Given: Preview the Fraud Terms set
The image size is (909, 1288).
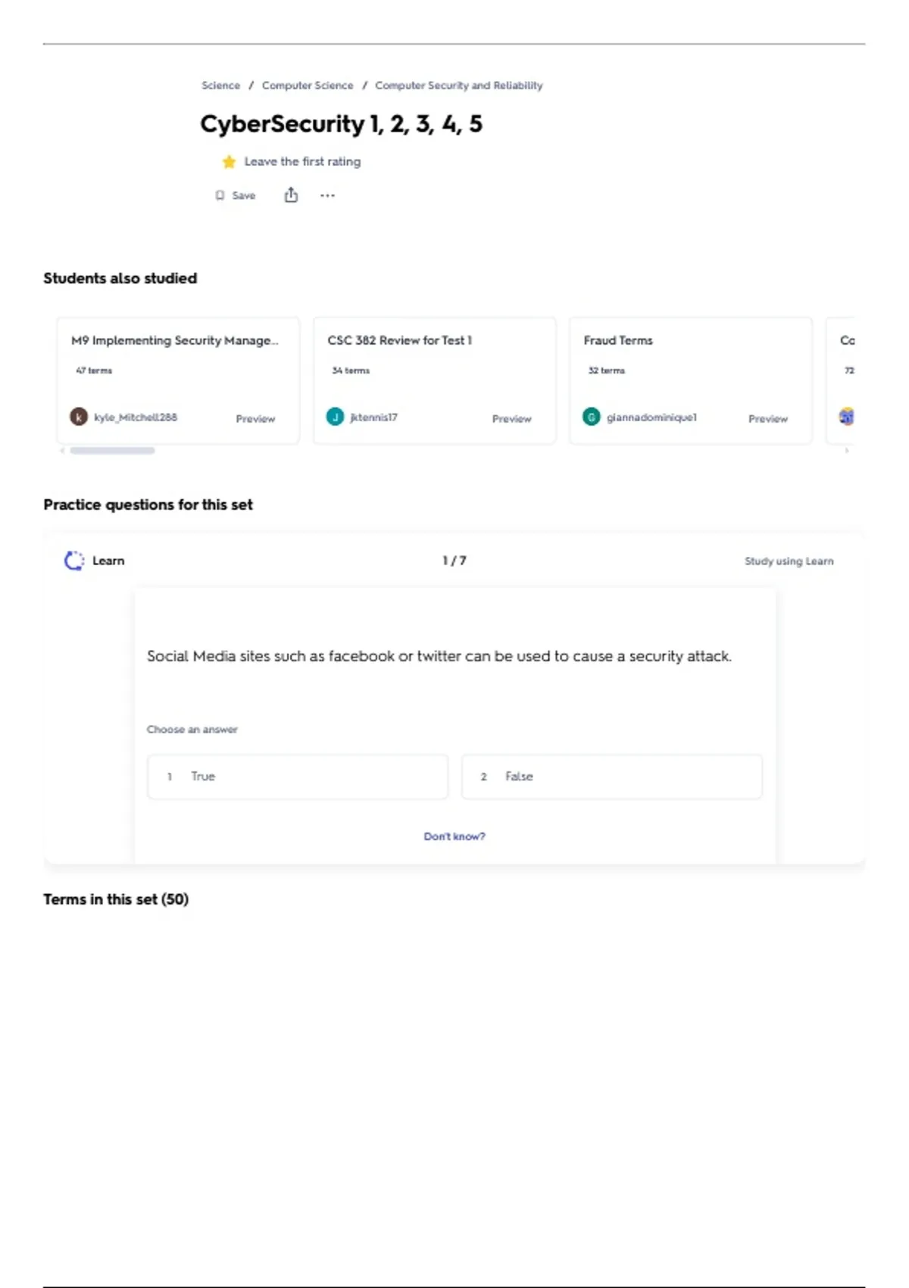Looking at the screenshot, I should 767,419.
